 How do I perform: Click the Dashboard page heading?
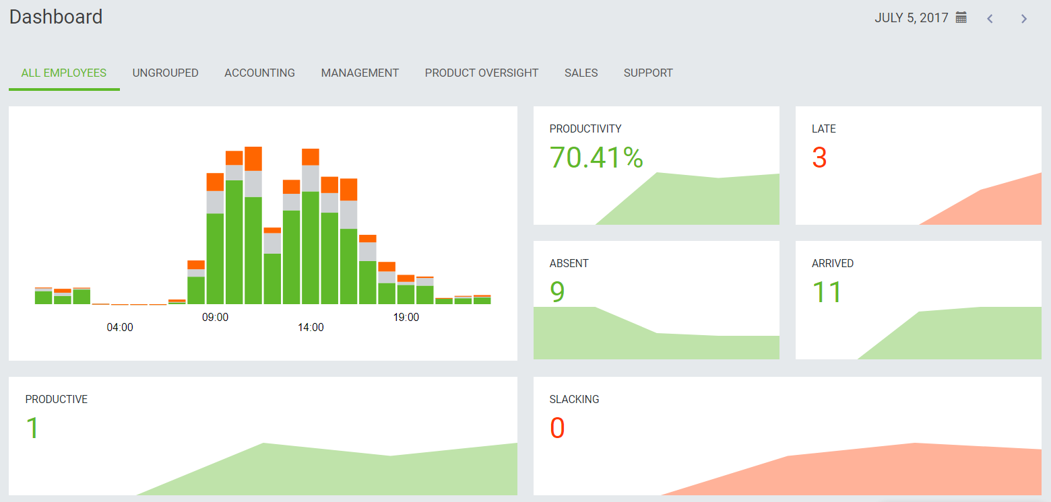(x=56, y=17)
